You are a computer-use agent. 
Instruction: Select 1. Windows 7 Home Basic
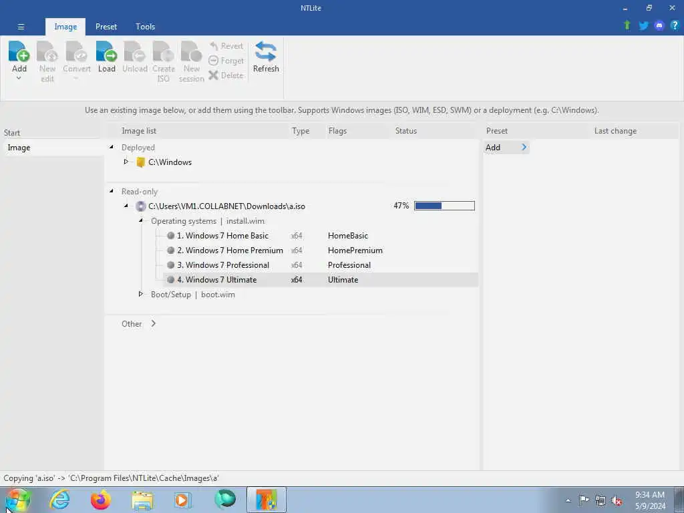click(x=222, y=236)
